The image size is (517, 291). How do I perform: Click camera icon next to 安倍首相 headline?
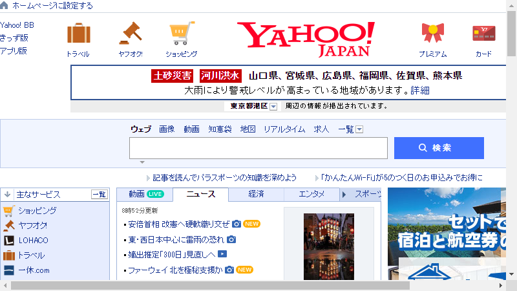click(237, 224)
